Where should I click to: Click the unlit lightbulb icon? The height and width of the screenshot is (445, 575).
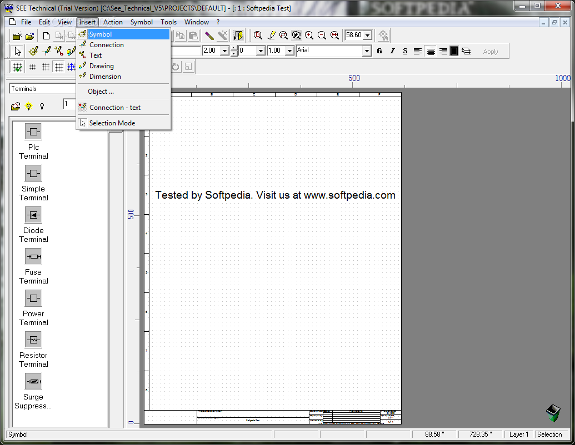tap(42, 106)
